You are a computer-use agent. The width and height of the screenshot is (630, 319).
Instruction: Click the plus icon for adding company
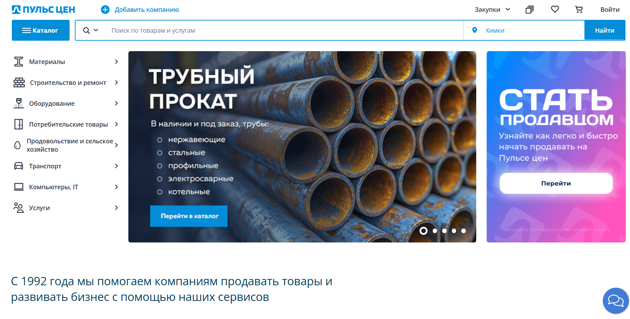point(105,10)
